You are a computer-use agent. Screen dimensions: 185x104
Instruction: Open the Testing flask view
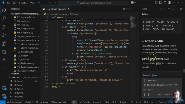point(4,60)
